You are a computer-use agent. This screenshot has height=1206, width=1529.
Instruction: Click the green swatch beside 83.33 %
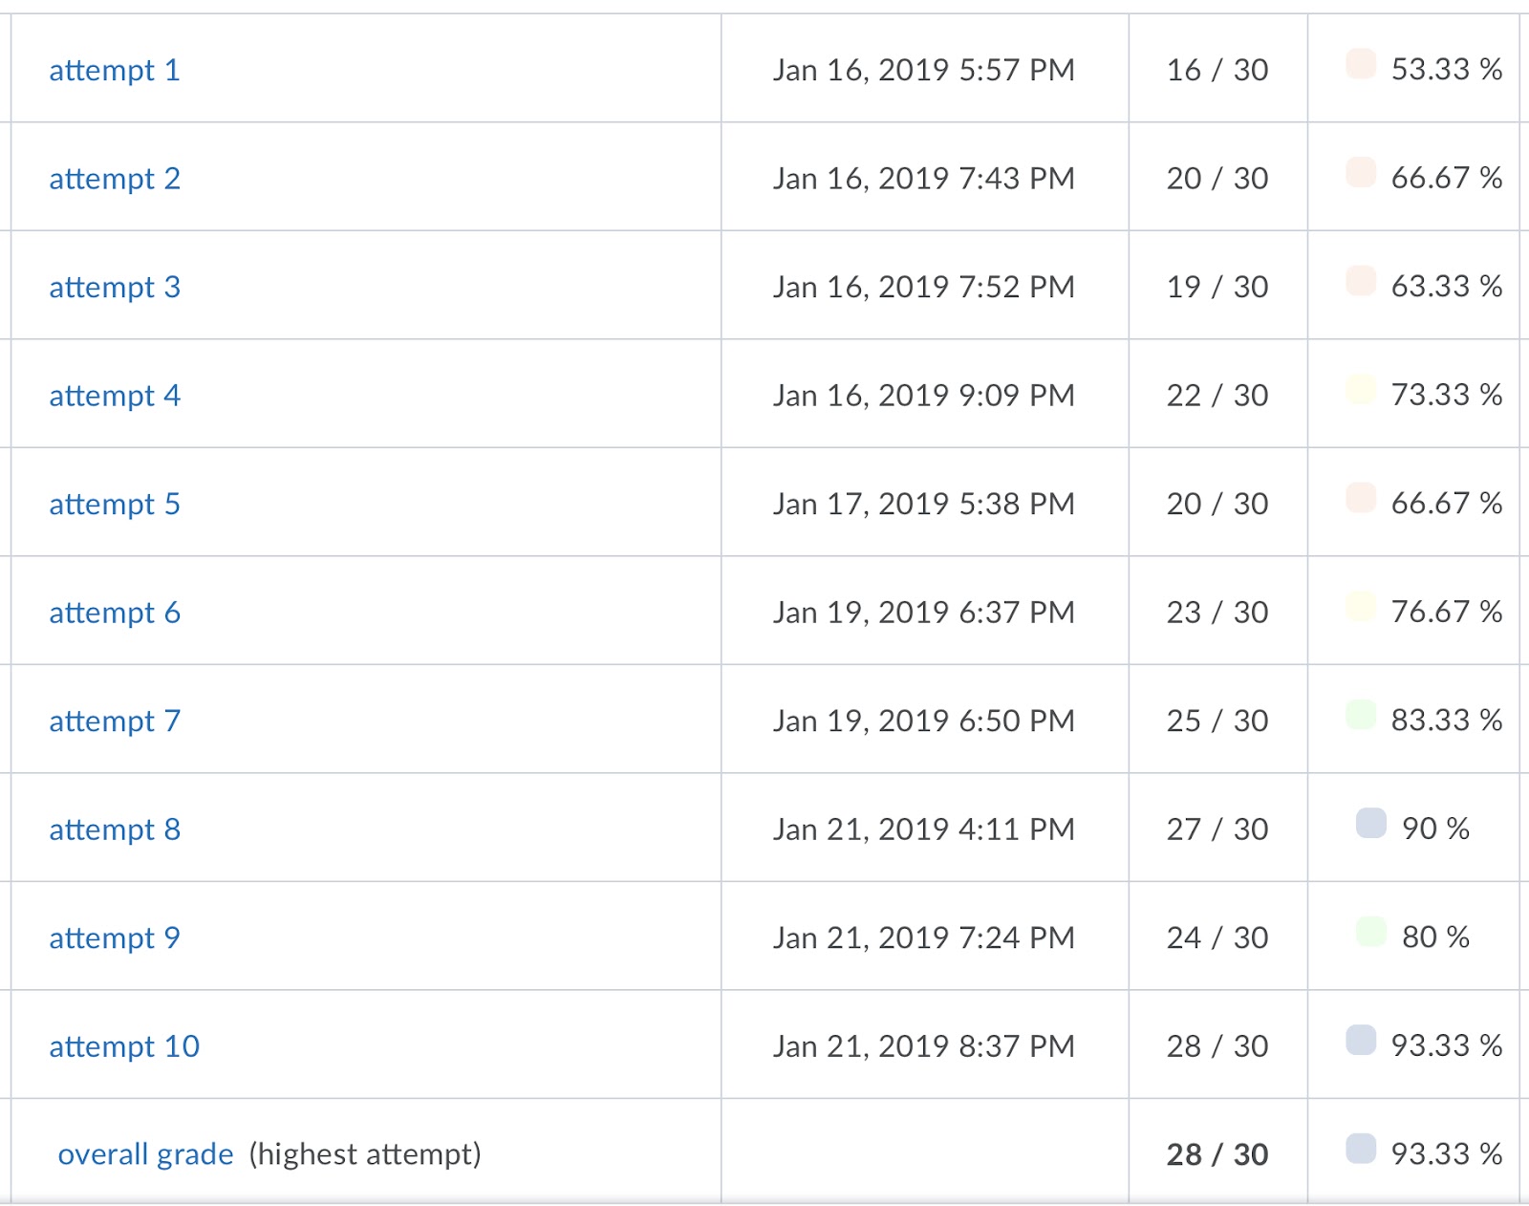[x=1360, y=715]
